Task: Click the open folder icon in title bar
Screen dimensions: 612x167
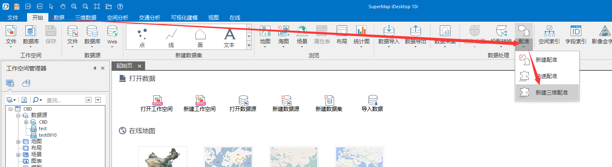Action: [x=108, y=6]
